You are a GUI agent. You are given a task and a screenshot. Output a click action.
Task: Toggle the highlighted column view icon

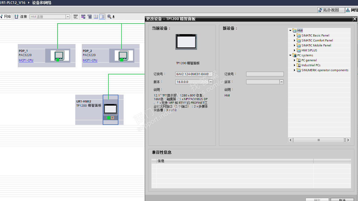102,17
